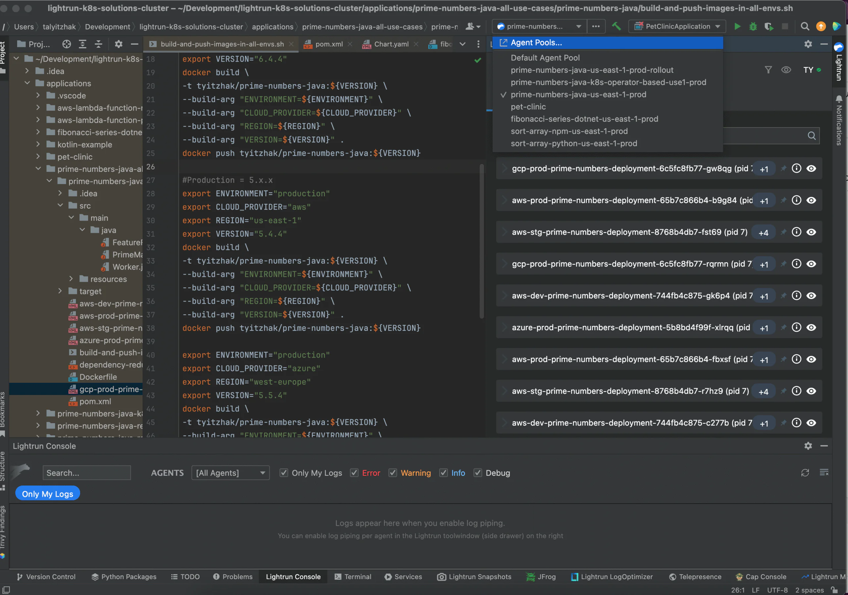The width and height of the screenshot is (848, 595).
Task: Toggle visibility of aws-stg-prime-numbers-deployment-8768b4db7-fst69 agent
Action: click(x=812, y=232)
